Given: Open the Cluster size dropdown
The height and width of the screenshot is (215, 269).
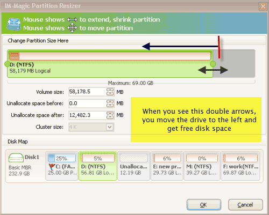Looking at the screenshot, I should [x=110, y=127].
